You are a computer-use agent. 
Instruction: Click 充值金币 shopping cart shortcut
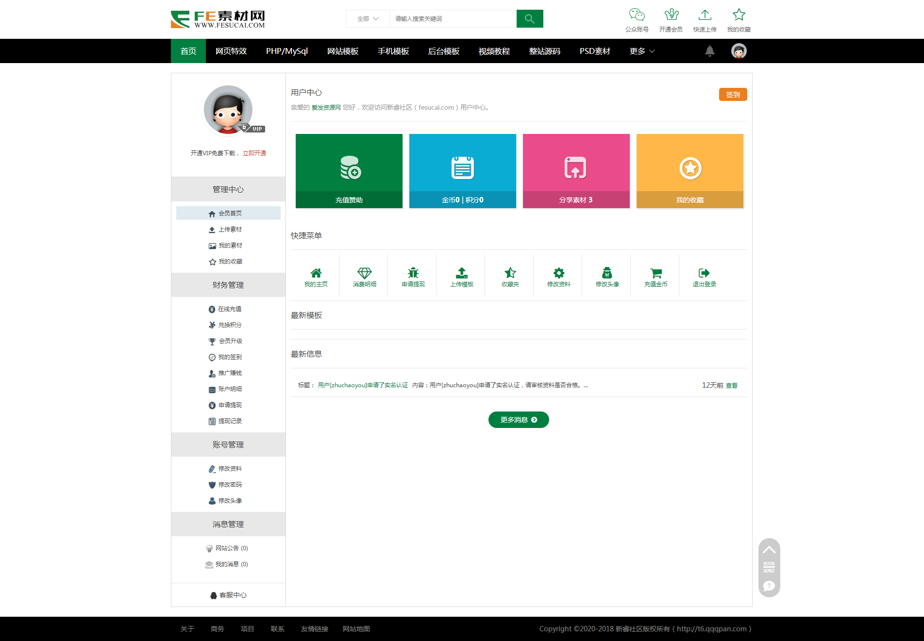[x=655, y=273]
